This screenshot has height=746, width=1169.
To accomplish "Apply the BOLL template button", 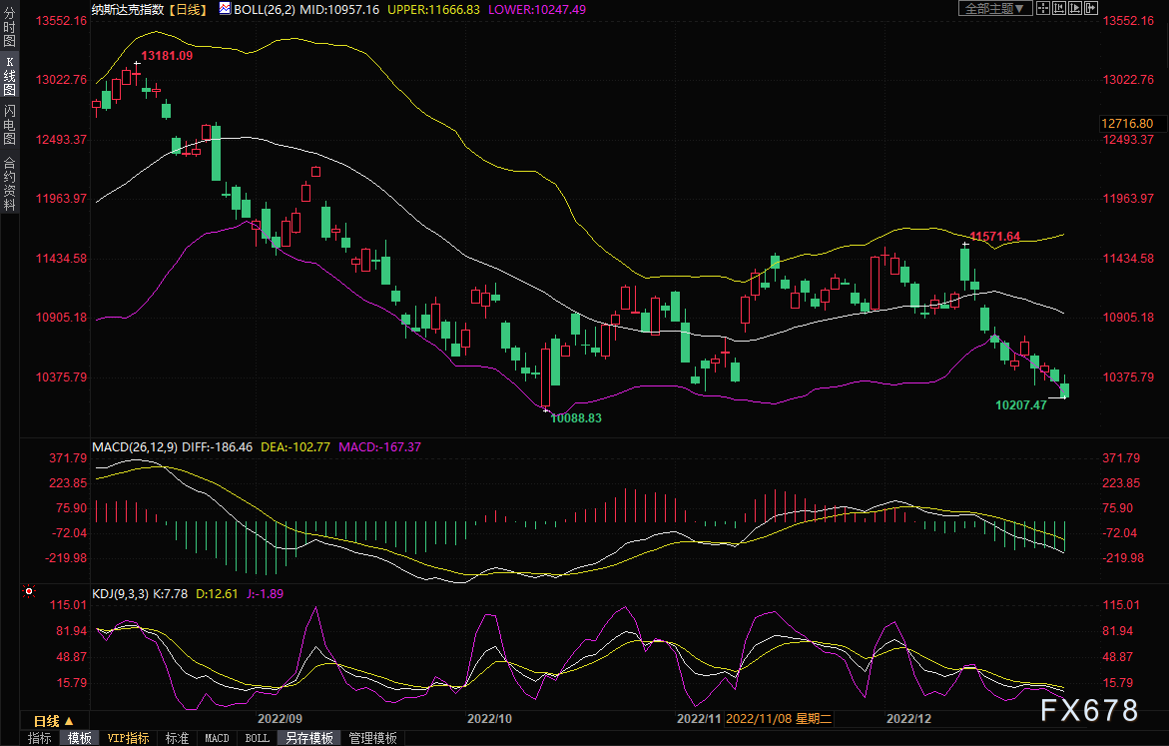I will (x=257, y=738).
